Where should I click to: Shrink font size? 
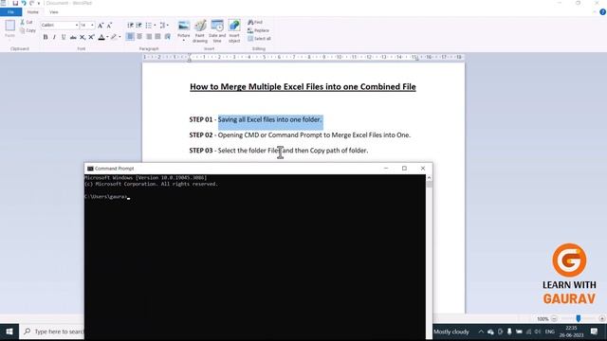(109, 26)
